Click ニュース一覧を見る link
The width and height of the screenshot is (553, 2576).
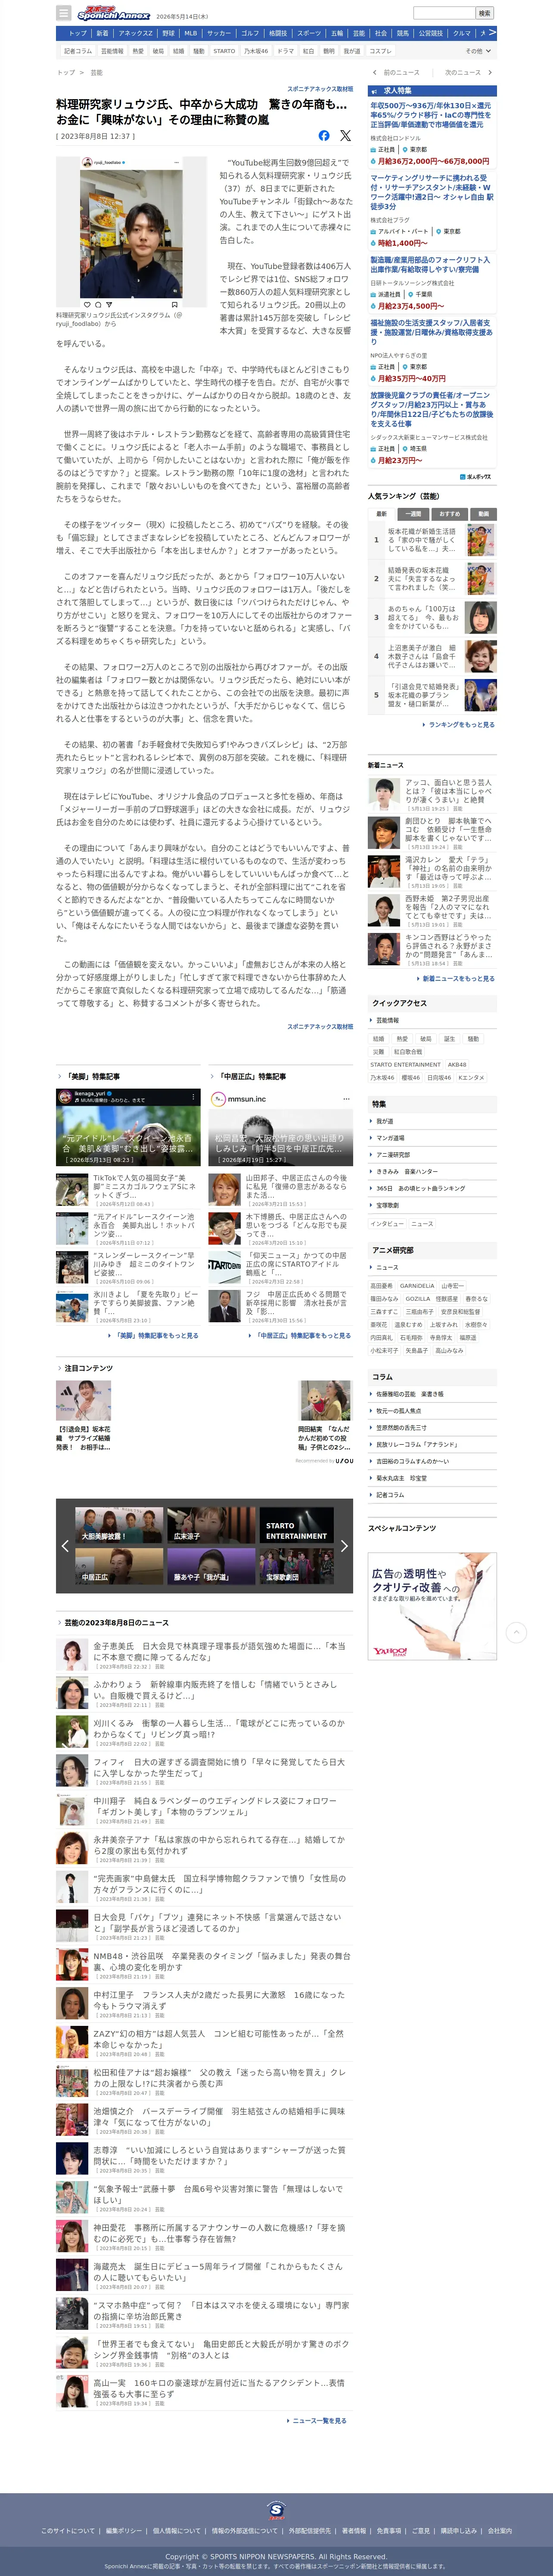click(x=320, y=2421)
